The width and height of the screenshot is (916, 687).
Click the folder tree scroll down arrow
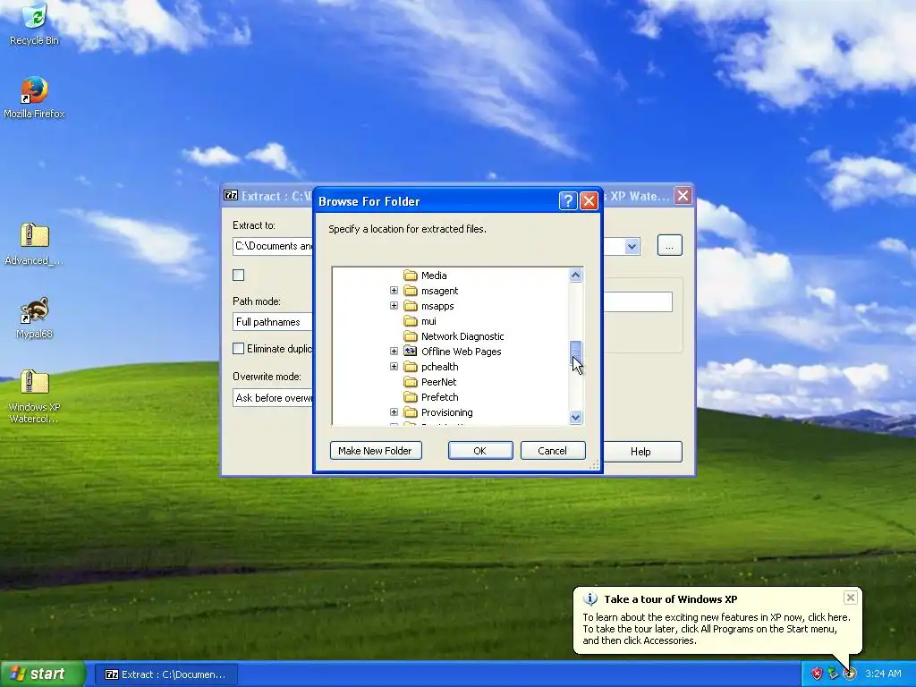click(575, 417)
